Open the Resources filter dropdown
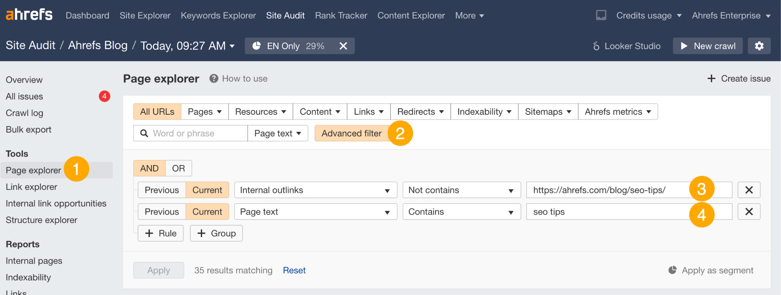This screenshot has width=781, height=295. (x=260, y=112)
